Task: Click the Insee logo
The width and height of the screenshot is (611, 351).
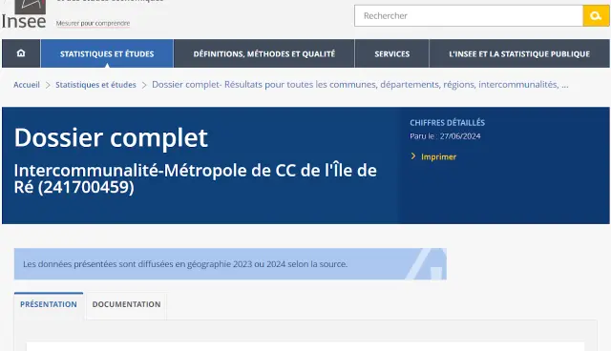Action: (x=24, y=14)
